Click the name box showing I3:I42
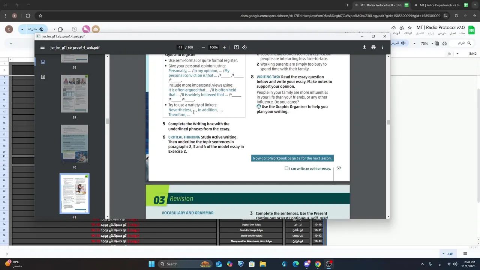This screenshot has width=480, height=270. click(472, 54)
